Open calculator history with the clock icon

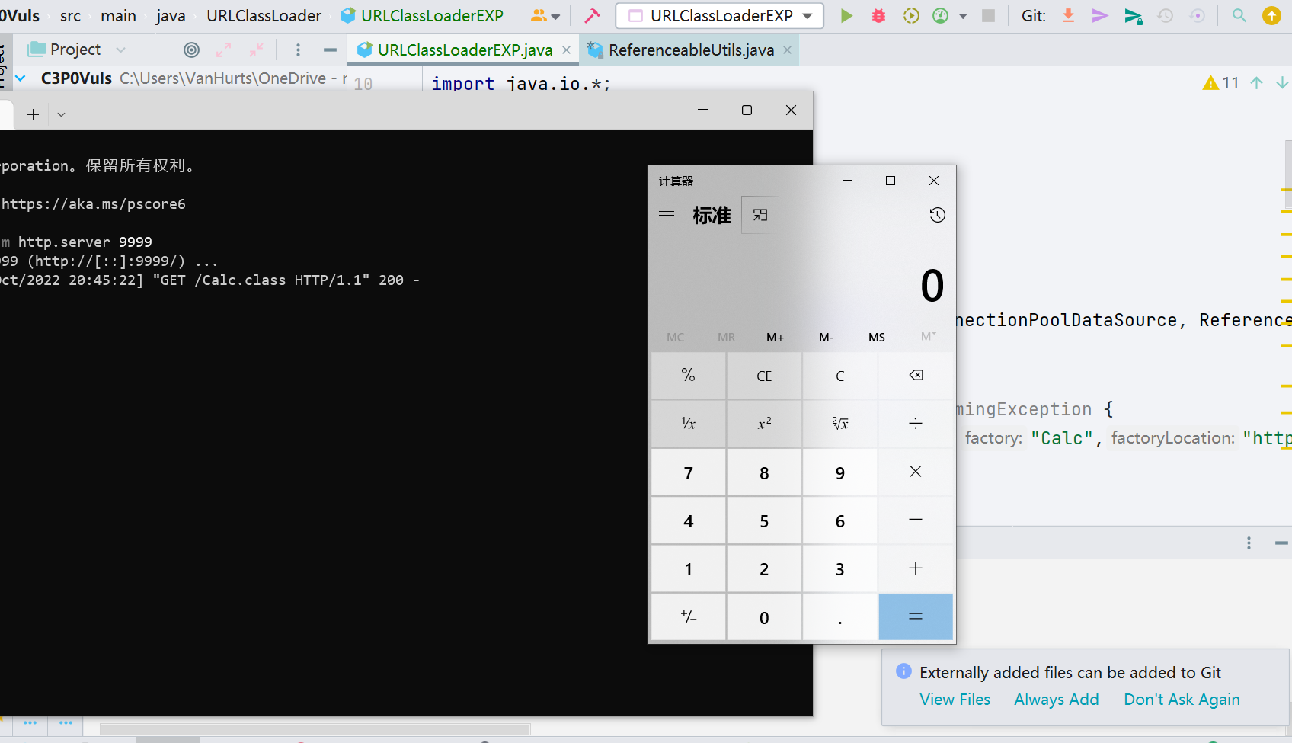(x=937, y=216)
